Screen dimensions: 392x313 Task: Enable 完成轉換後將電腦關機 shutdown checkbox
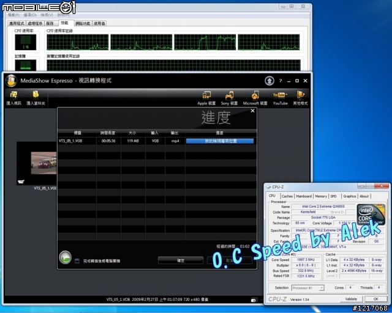coord(77,261)
